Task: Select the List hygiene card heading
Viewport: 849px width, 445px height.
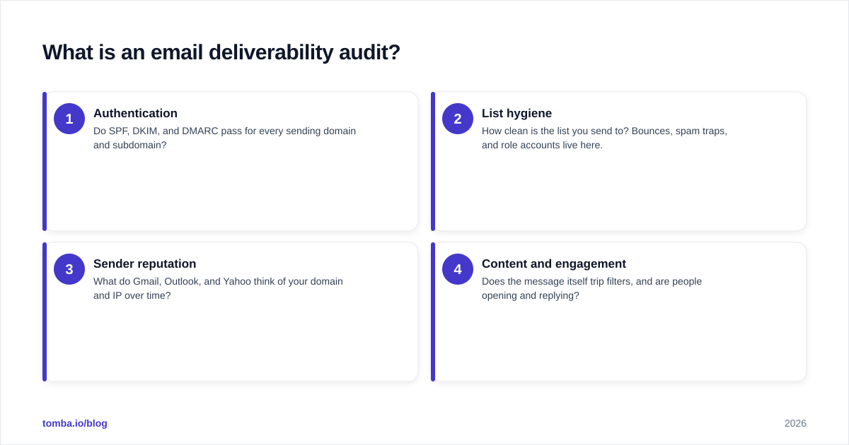Action: [516, 113]
